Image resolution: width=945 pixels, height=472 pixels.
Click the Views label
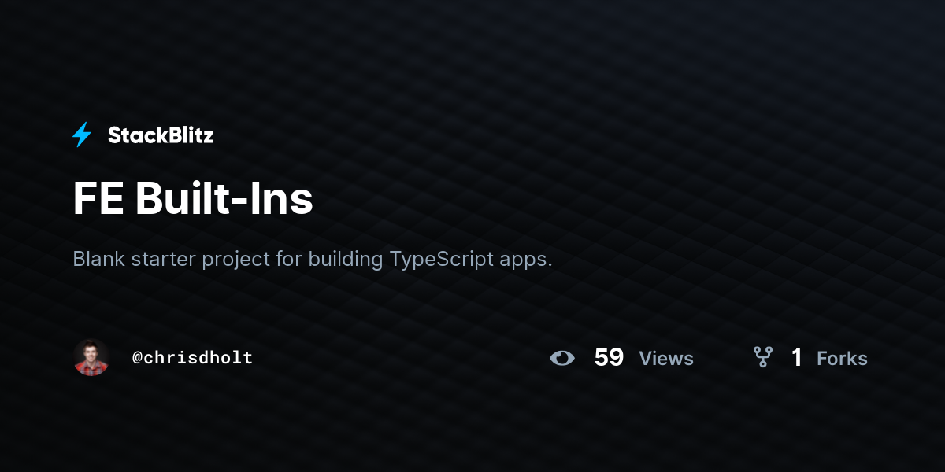tap(666, 359)
